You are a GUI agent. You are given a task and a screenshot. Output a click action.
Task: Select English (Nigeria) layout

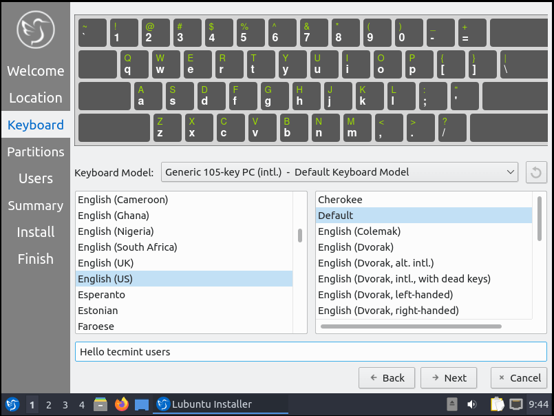pyautogui.click(x=184, y=231)
